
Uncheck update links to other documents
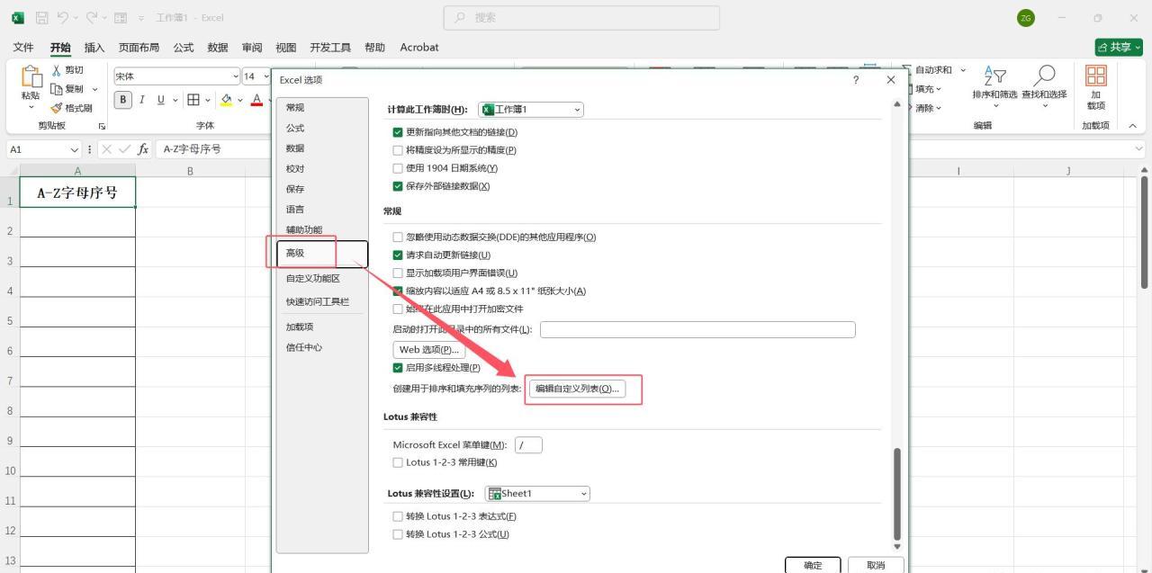(x=398, y=132)
